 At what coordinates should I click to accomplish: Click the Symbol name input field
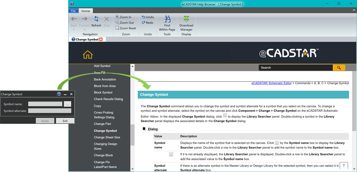[x=45, y=104]
